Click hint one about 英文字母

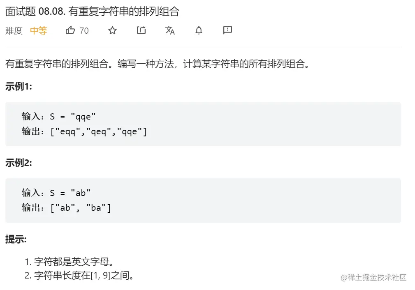[x=69, y=262]
